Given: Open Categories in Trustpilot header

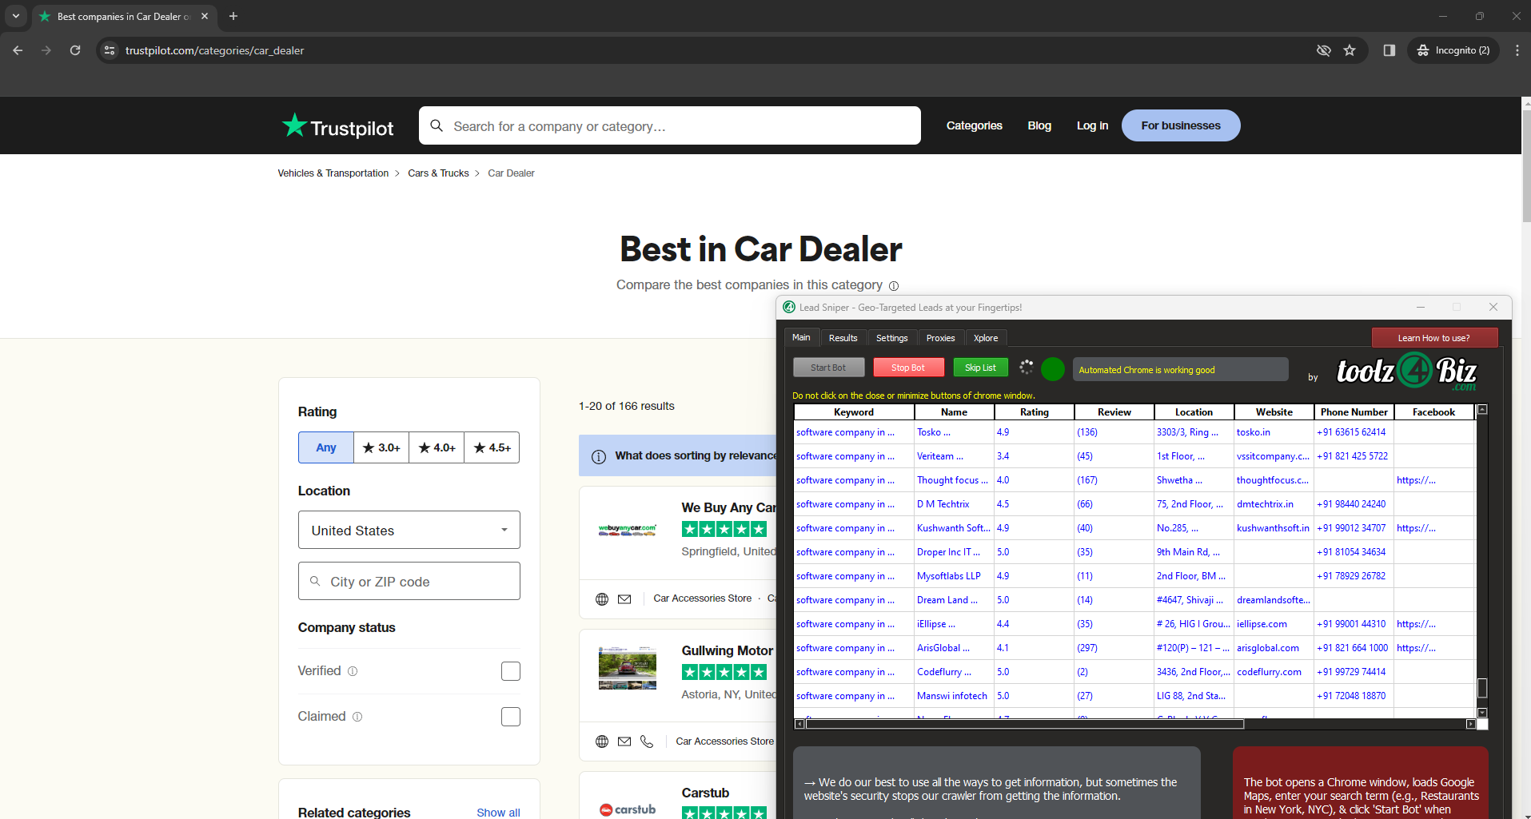Looking at the screenshot, I should (x=974, y=125).
